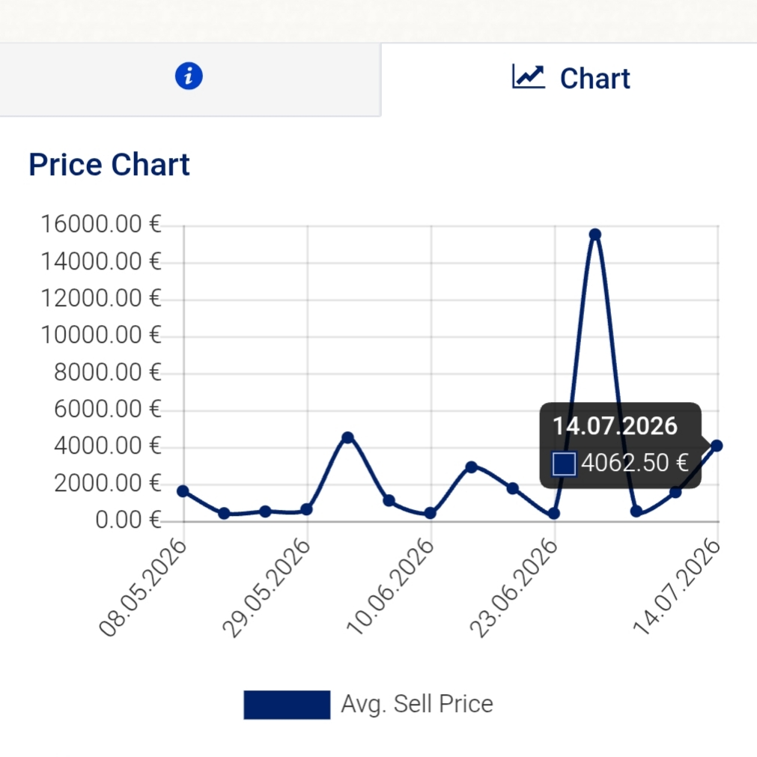Open the blue info icon tab
The width and height of the screenshot is (757, 757).
tap(189, 76)
